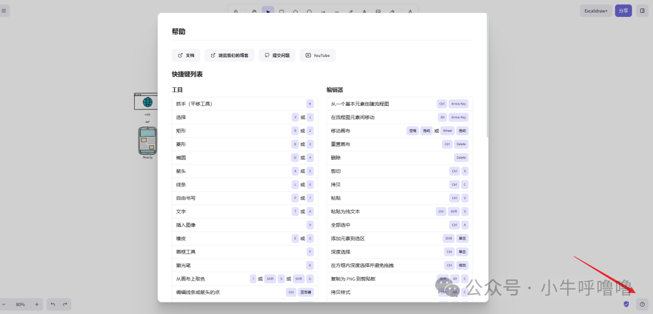The image size is (653, 314).
Task: Open the 文档 documentation link
Action: coord(186,56)
